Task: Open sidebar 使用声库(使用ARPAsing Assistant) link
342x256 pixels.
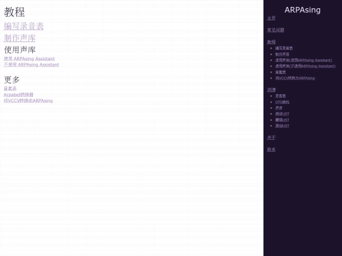Action: (303, 60)
